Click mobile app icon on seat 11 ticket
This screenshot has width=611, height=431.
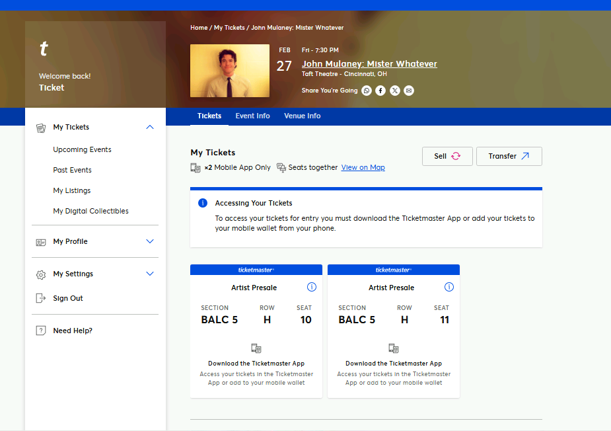click(394, 348)
